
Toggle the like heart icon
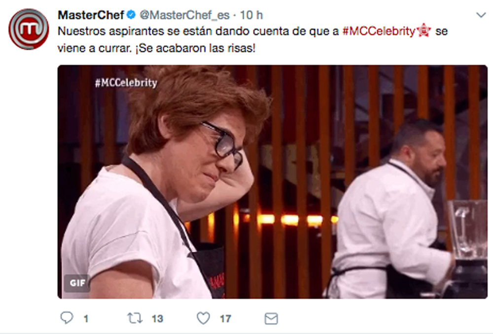pos(203,318)
